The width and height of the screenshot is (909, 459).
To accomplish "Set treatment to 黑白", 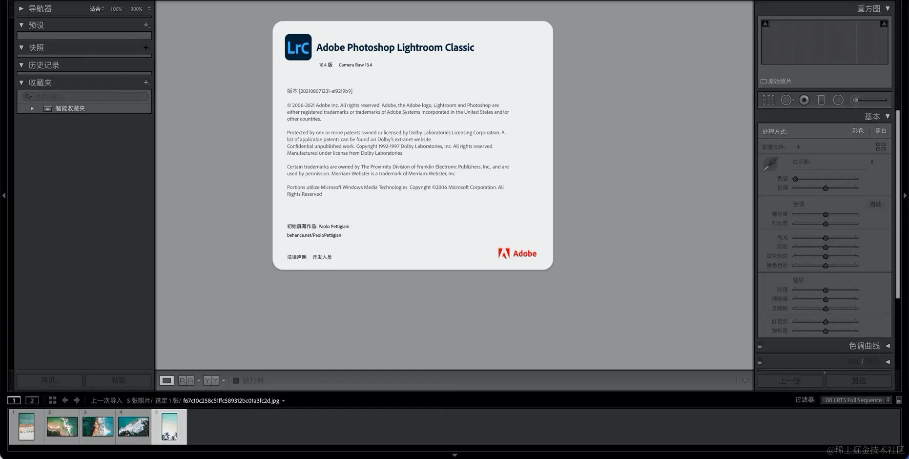I will tap(881, 131).
